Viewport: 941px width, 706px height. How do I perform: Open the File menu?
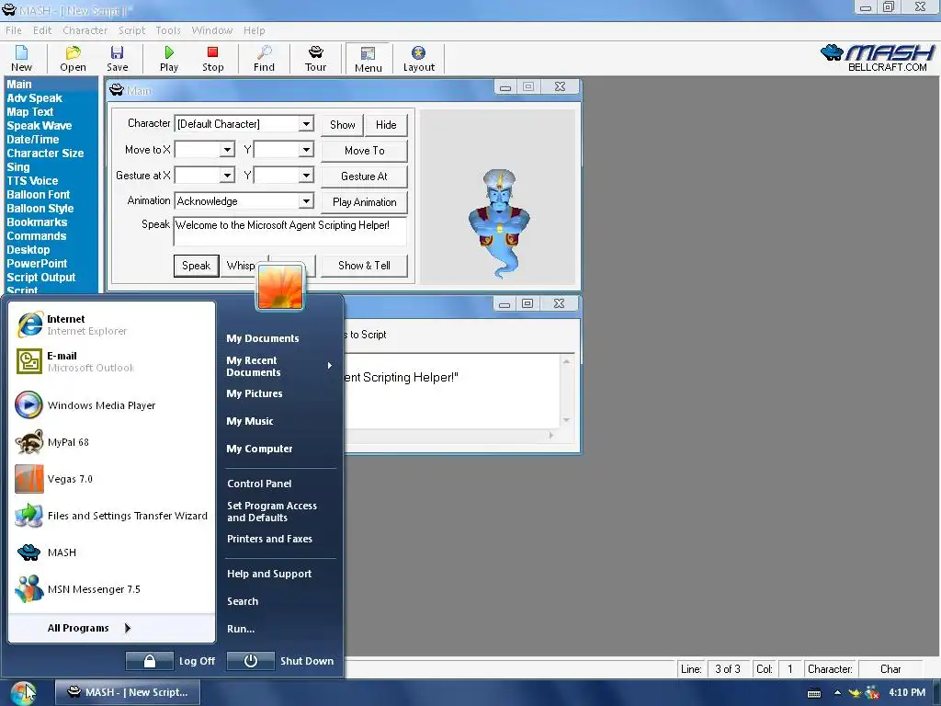point(13,30)
